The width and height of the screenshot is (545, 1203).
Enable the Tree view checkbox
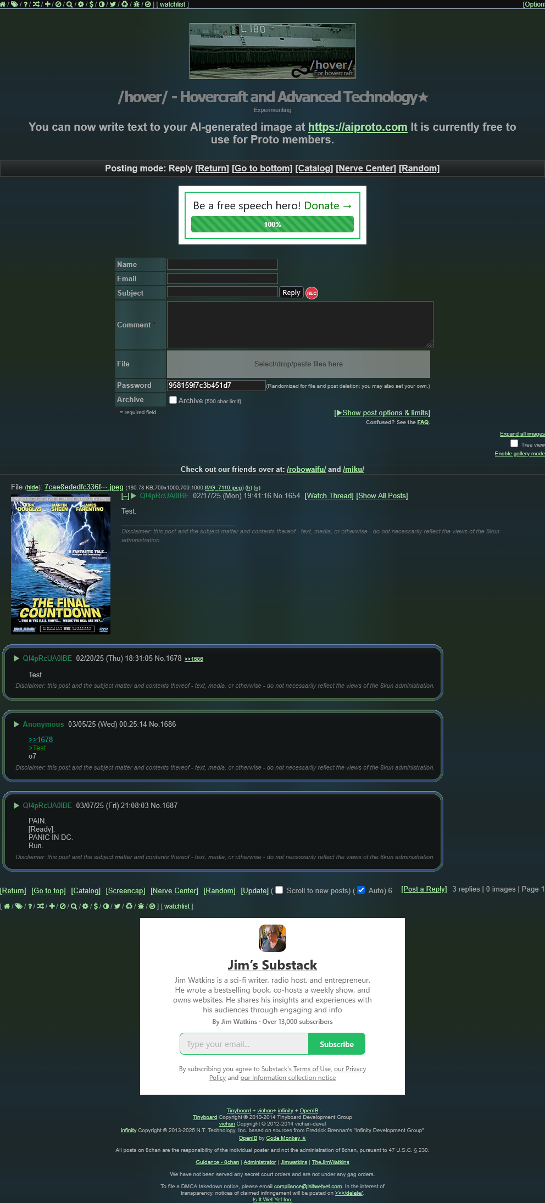(x=514, y=443)
